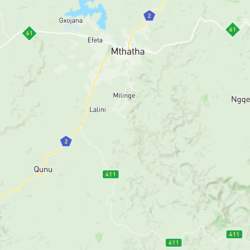The height and width of the screenshot is (250, 250).
Task: Click the Gxojana place label
Action: coord(71,21)
